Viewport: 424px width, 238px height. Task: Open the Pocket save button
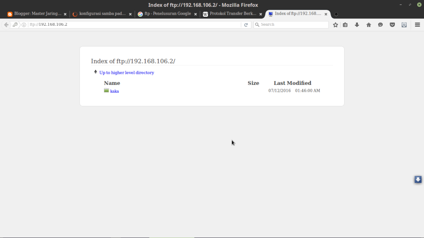tap(392, 25)
